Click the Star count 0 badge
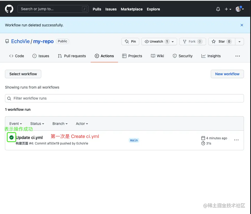This screenshot has height=214, width=251. coord(229,42)
